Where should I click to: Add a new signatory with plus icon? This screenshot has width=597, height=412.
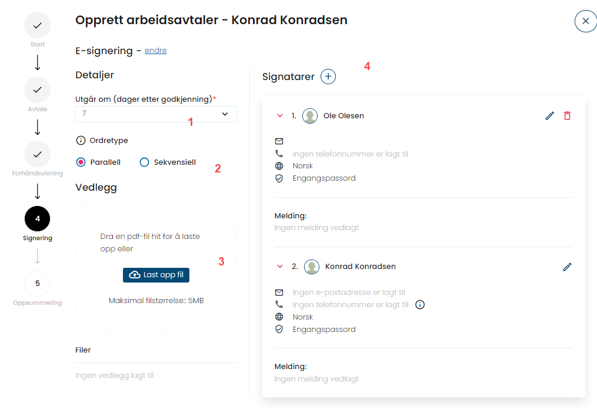point(328,77)
